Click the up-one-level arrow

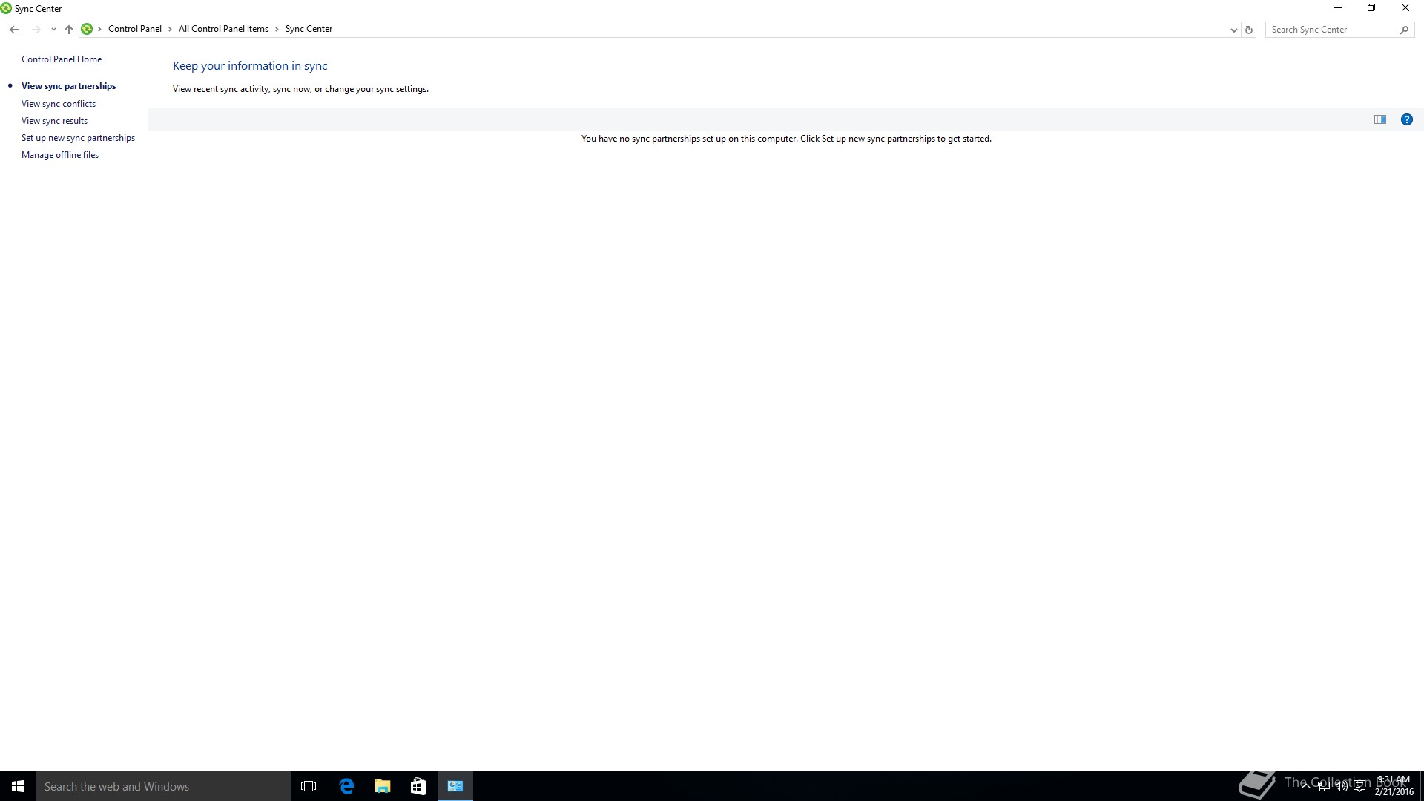click(x=69, y=30)
